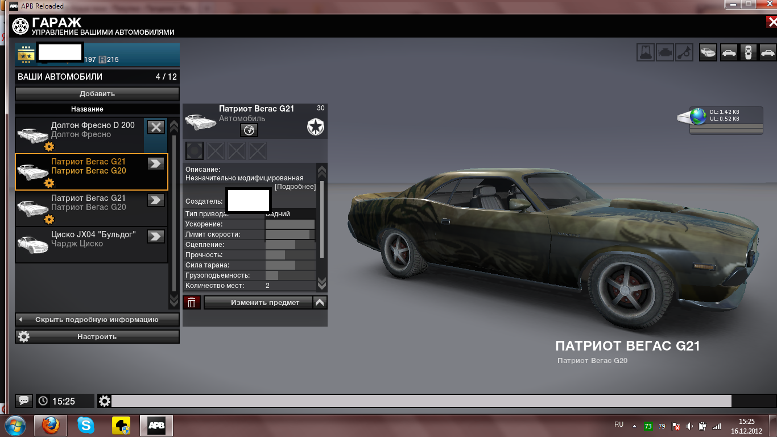Select the 3D perspective car view icon
Screen dimensions: 777x437
[x=708, y=52]
